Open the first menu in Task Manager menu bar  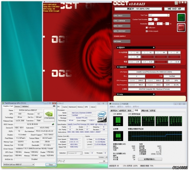pyautogui.click(x=112, y=107)
